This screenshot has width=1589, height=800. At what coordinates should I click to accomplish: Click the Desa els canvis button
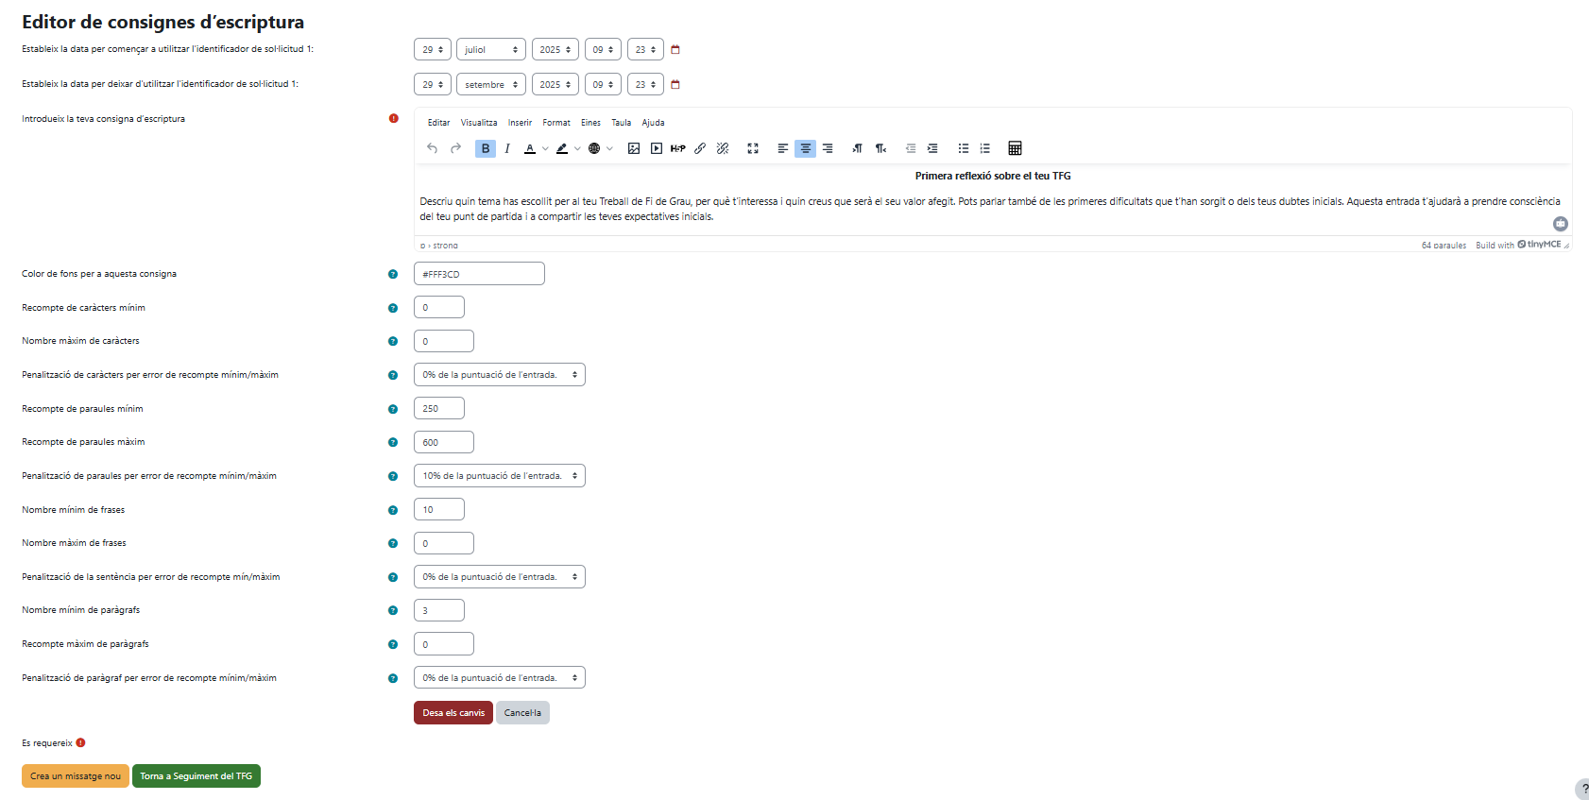(453, 713)
